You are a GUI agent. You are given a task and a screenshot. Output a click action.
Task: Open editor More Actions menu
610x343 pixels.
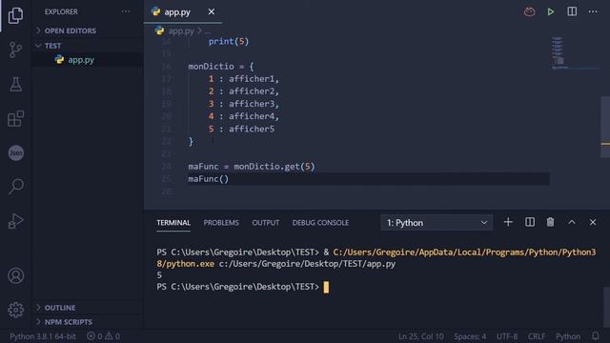pos(593,11)
